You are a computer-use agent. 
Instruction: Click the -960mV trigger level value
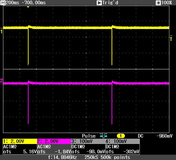(164, 136)
